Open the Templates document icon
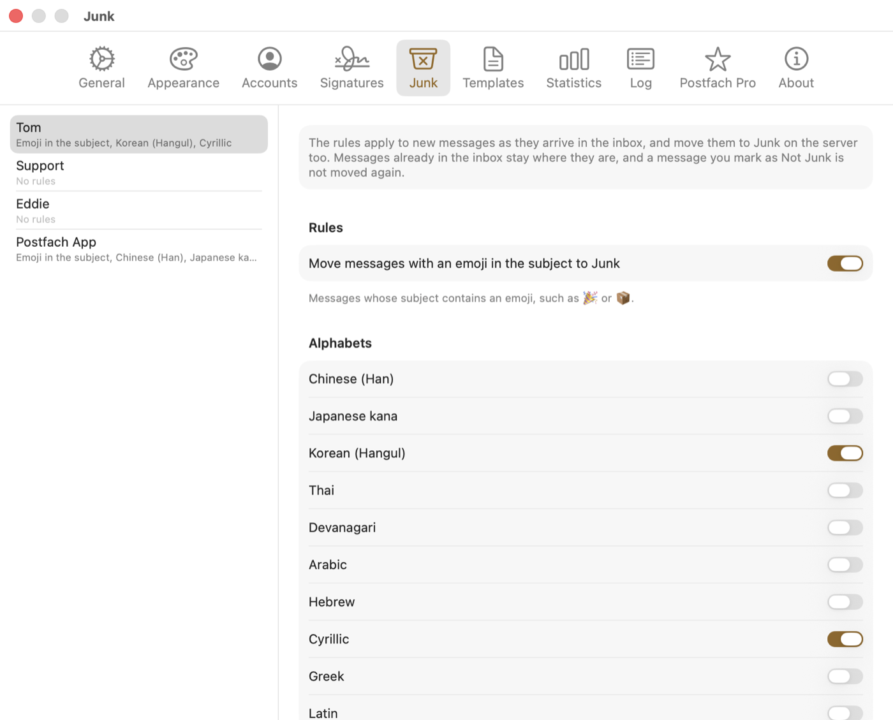This screenshot has width=893, height=720. click(x=493, y=59)
